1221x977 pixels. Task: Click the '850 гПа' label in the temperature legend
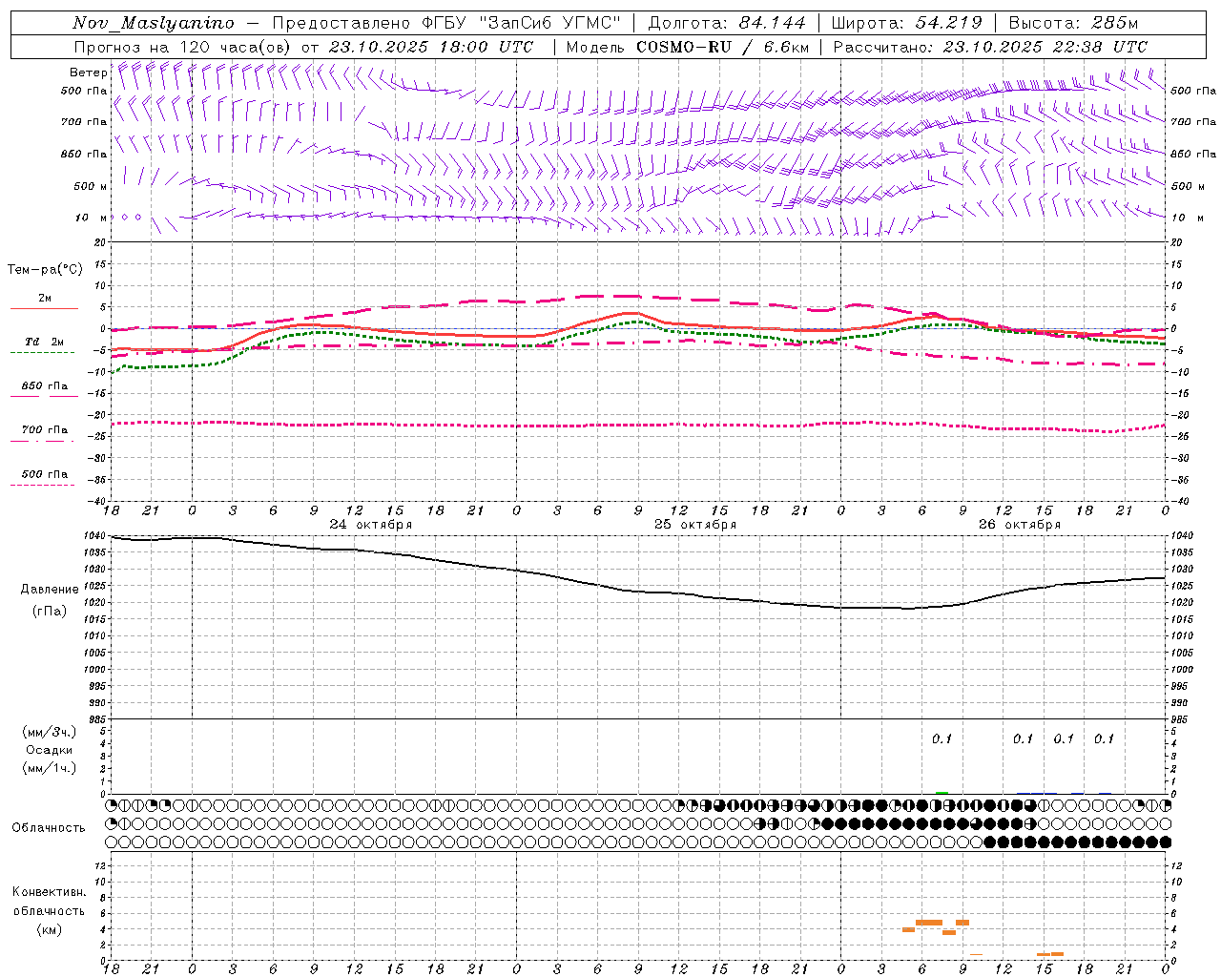point(44,386)
